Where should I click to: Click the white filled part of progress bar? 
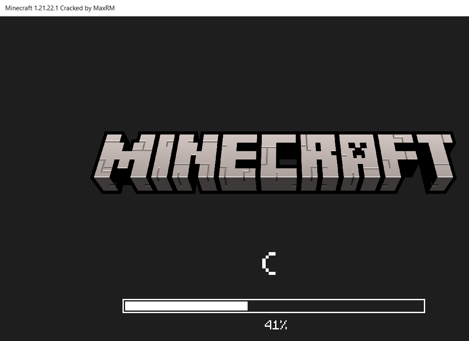point(186,306)
